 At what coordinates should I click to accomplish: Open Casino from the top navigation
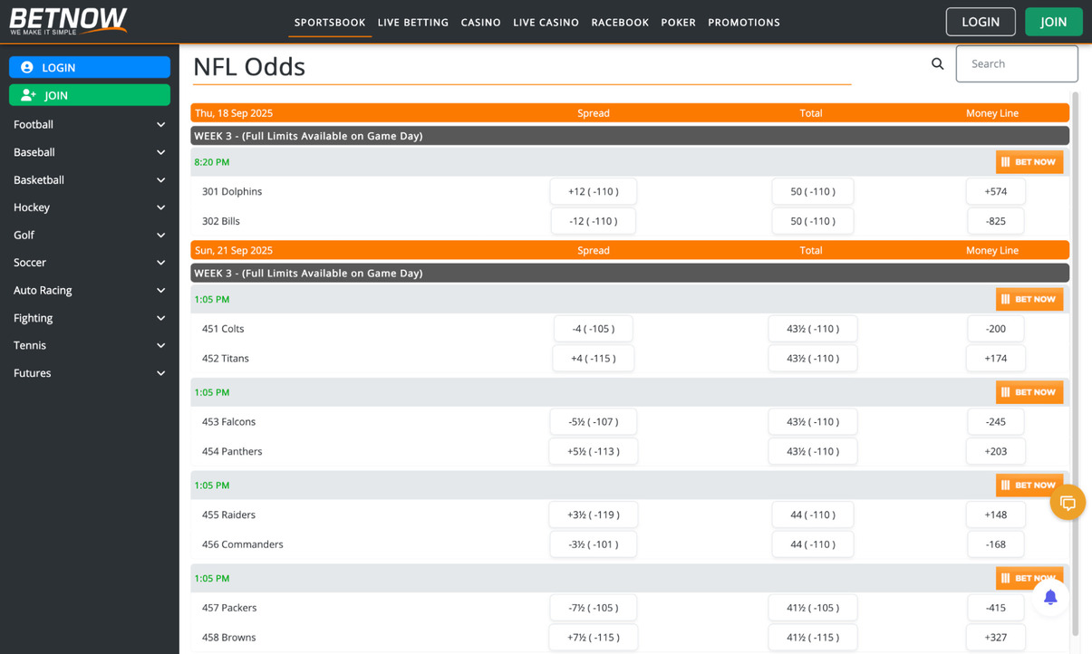click(x=480, y=23)
